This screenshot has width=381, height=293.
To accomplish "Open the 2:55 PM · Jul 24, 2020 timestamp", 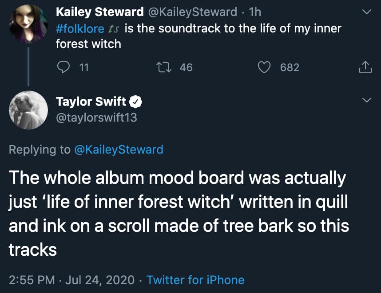I will pyautogui.click(x=71, y=280).
